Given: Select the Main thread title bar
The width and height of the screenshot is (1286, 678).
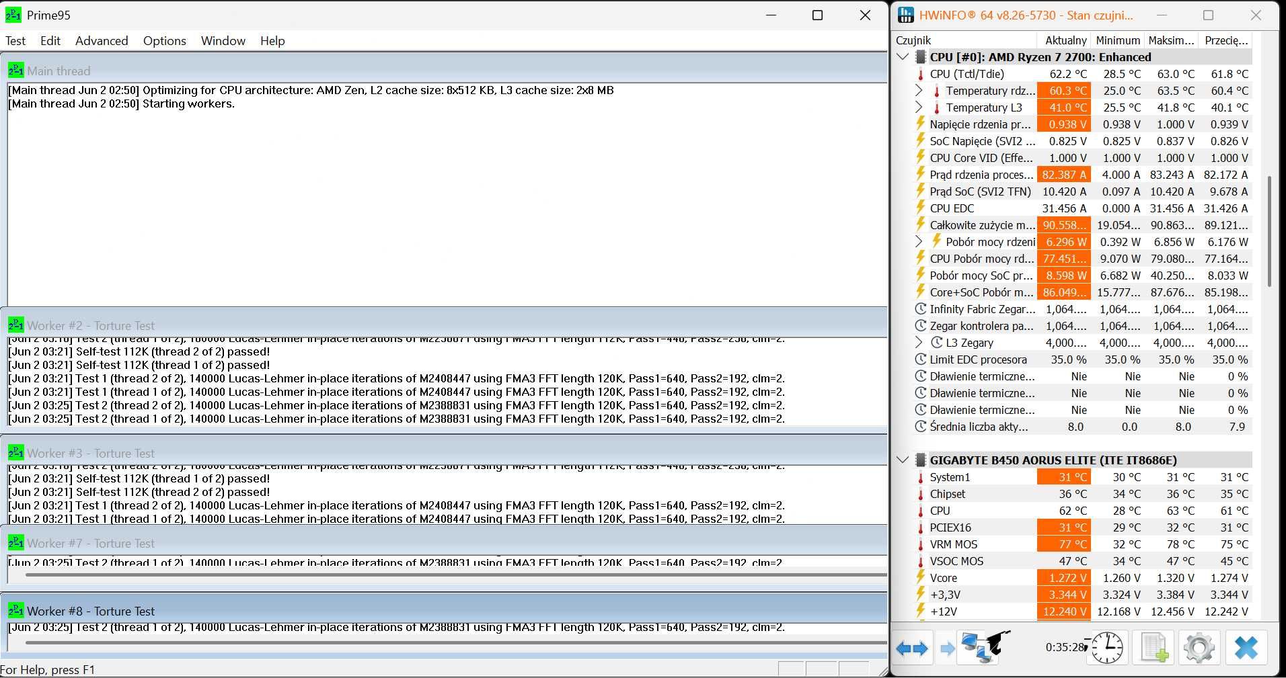Looking at the screenshot, I should [444, 71].
